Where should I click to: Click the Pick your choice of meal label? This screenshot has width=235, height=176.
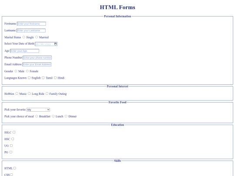19,116
